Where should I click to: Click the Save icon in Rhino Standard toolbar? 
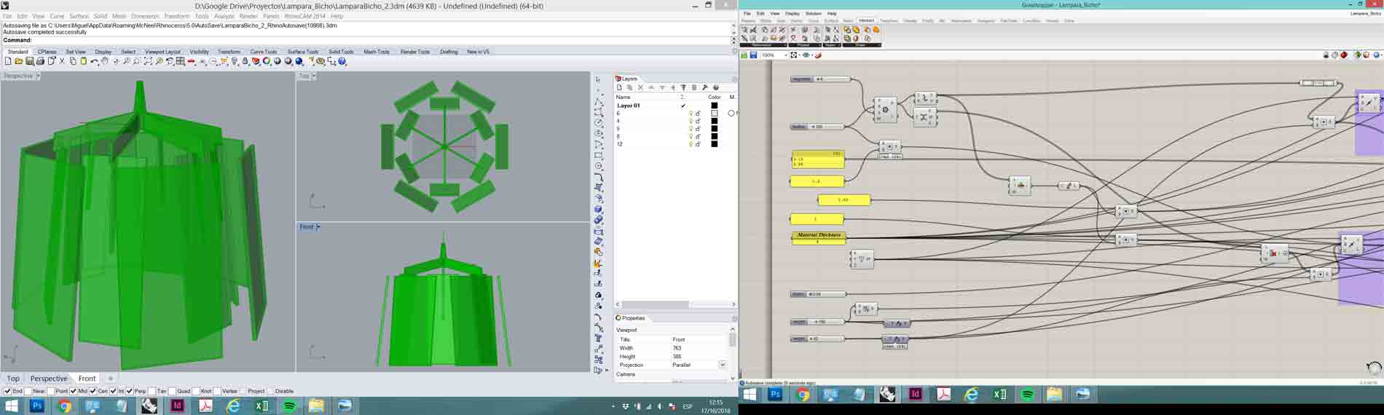30,62
